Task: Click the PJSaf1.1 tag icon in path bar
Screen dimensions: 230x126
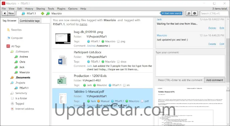Action: tap(23, 14)
